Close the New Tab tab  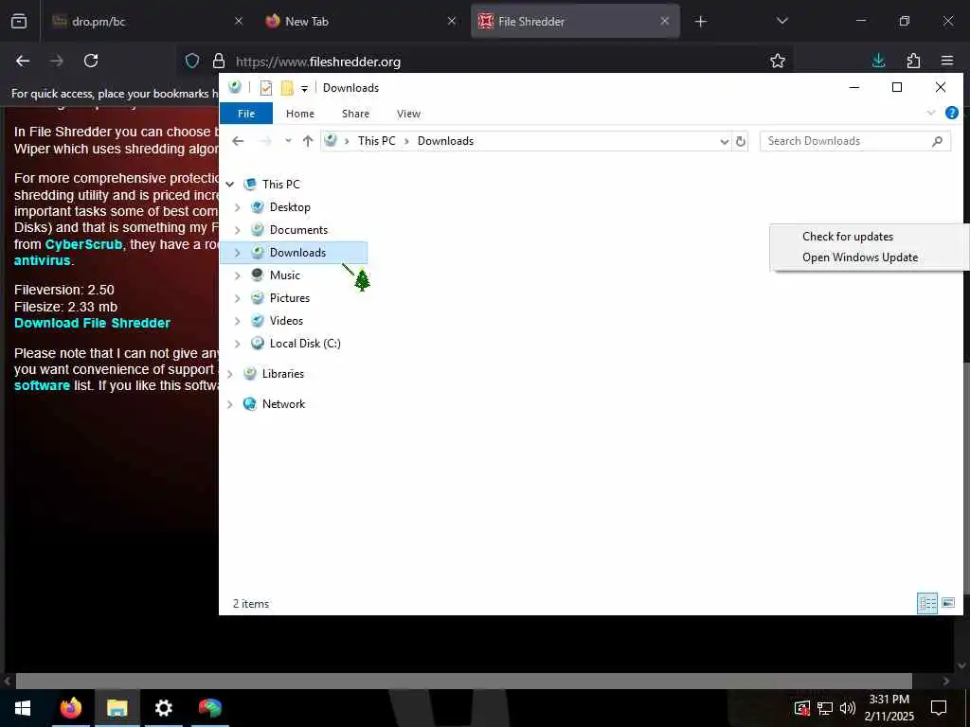(452, 21)
